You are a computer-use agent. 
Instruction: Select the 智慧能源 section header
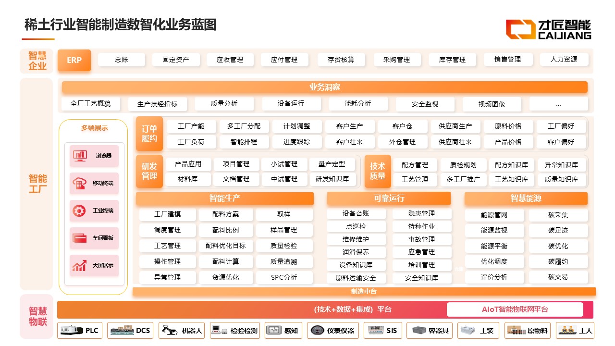[526, 198]
